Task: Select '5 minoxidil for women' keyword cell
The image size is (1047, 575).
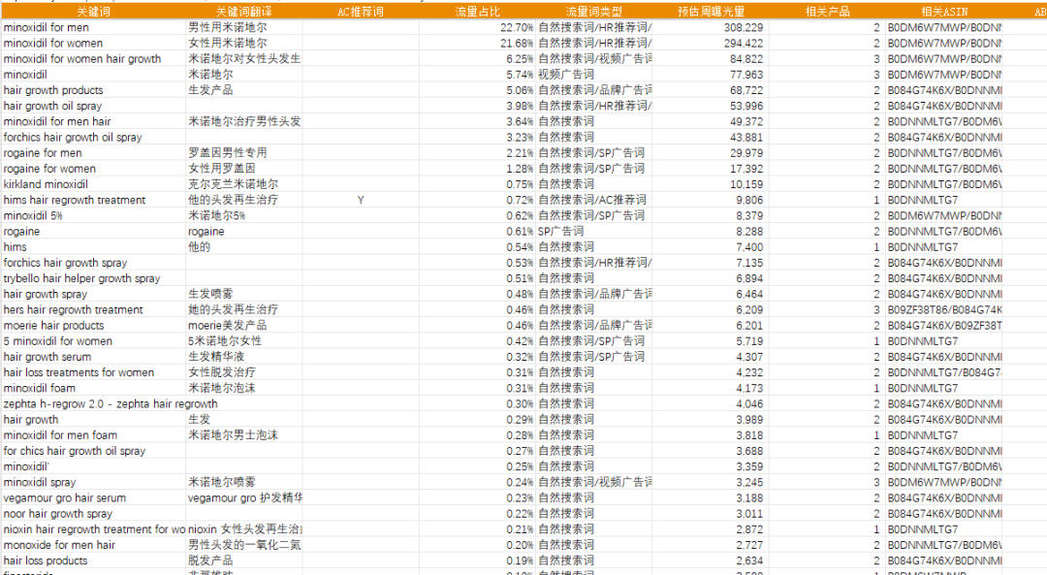Action: click(x=93, y=341)
